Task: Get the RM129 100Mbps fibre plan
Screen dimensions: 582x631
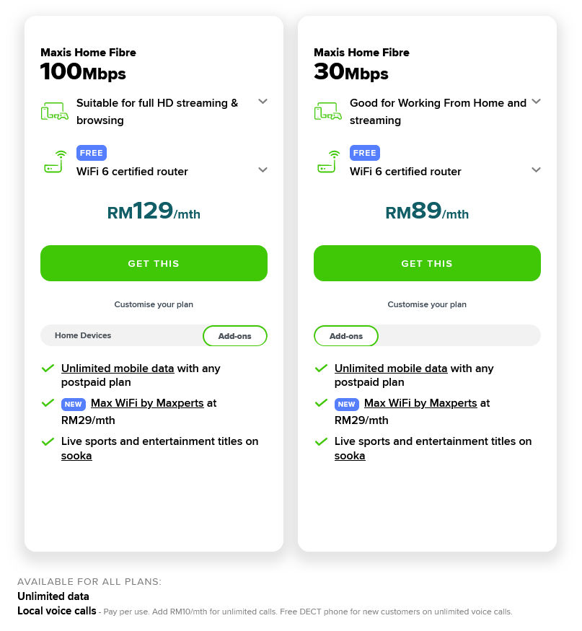Action: click(x=154, y=263)
